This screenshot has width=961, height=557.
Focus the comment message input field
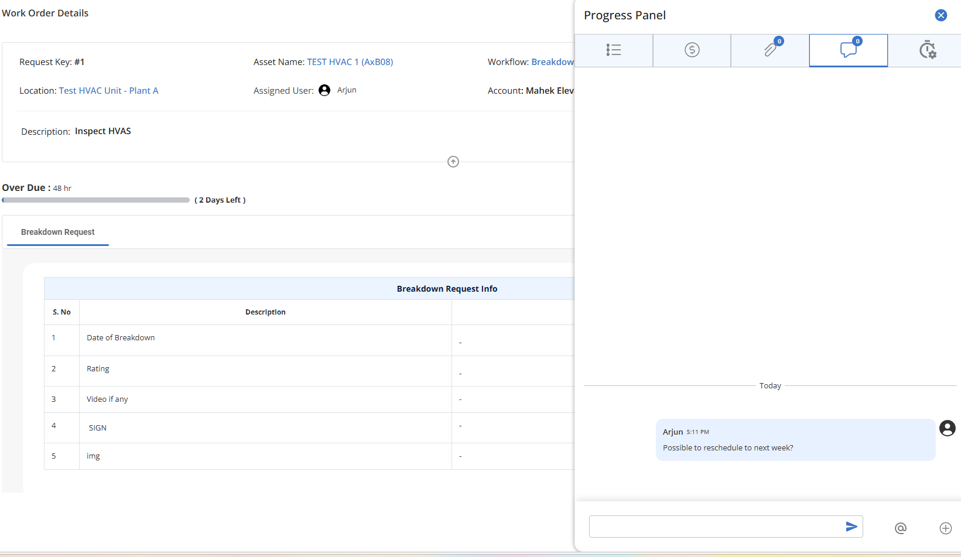click(714, 527)
